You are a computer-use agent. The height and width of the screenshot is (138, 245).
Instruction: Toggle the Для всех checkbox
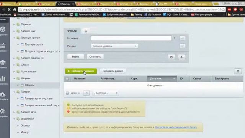(67, 93)
